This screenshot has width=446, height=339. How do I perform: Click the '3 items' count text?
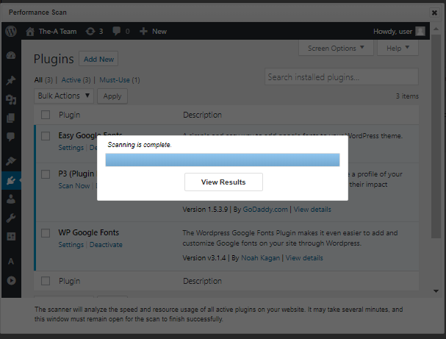(407, 96)
